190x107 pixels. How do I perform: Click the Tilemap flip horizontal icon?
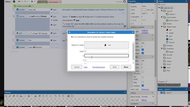click(x=36, y=96)
